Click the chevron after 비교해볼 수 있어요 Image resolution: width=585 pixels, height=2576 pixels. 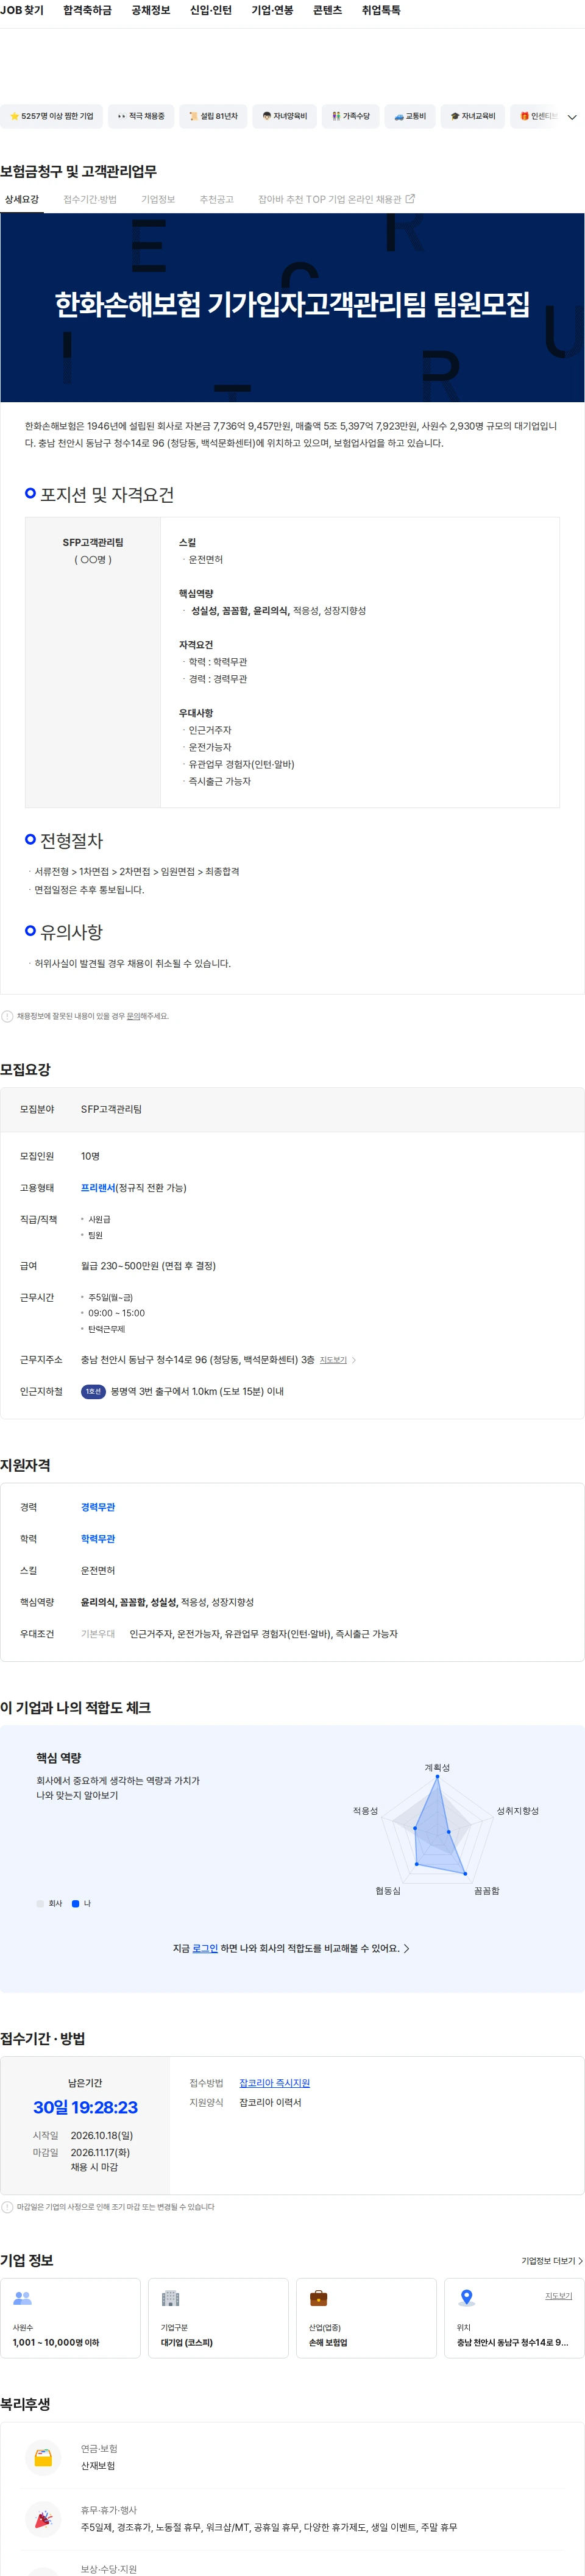point(406,1948)
